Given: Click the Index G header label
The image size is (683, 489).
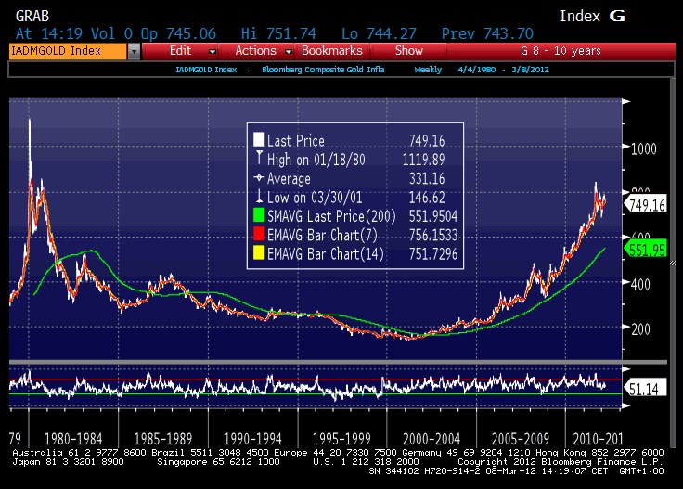Looking at the screenshot, I should pos(592,16).
